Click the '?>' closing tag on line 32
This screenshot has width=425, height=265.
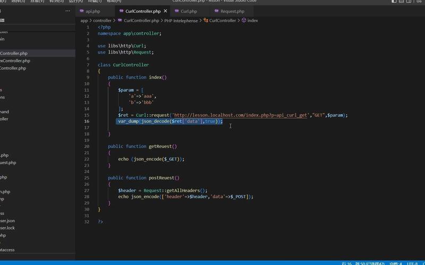coord(100,222)
